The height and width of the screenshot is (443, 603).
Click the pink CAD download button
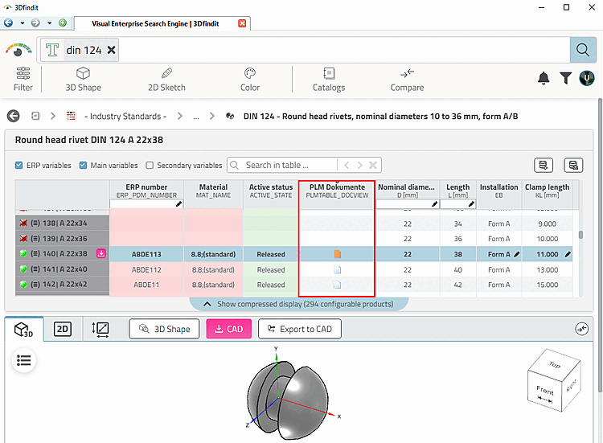click(x=229, y=329)
